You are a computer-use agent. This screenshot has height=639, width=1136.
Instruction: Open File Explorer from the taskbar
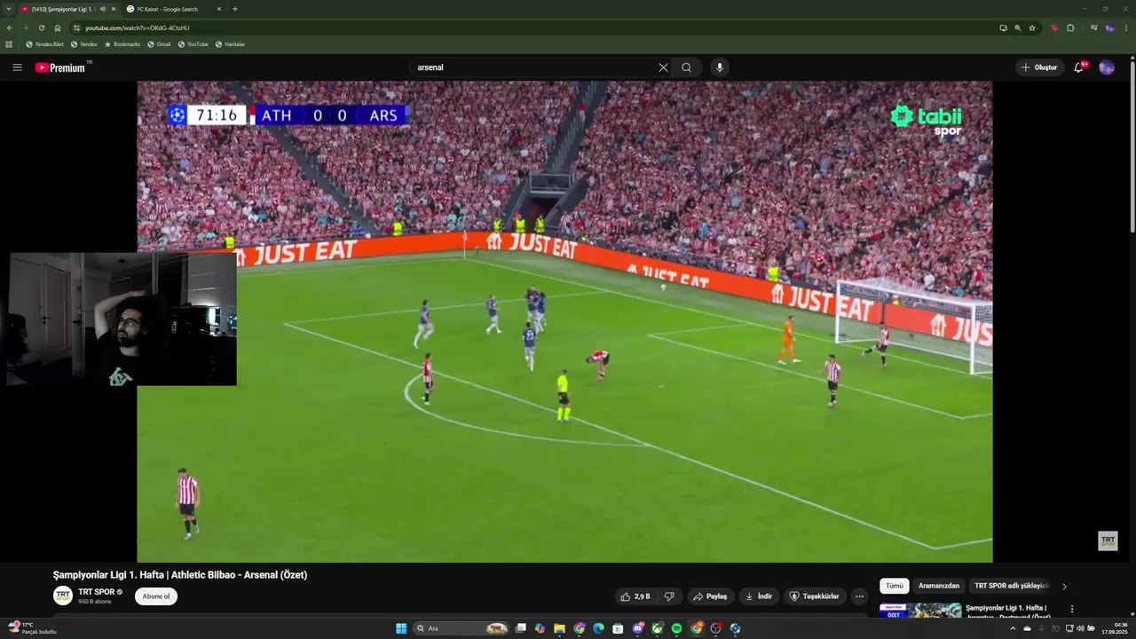pos(559,628)
